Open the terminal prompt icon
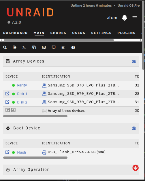Viewport: 145px width, 181px height. coord(24,48)
